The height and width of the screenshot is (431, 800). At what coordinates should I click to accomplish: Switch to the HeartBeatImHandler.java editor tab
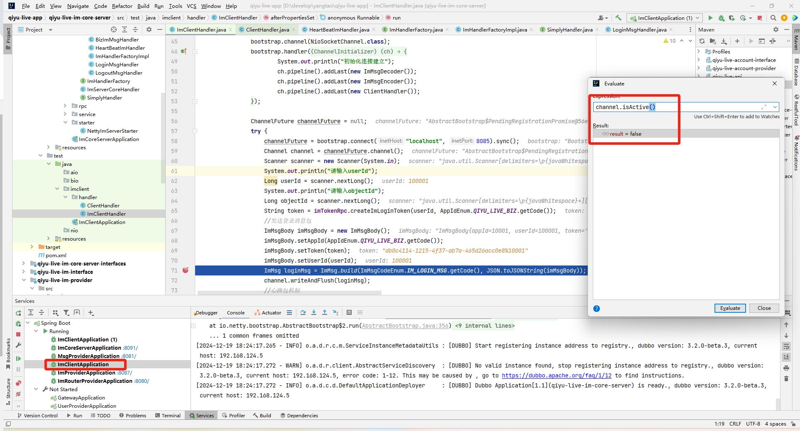[x=339, y=29]
